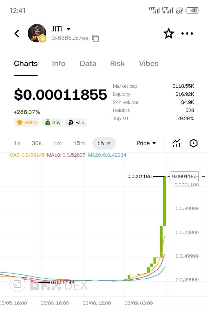The height and width of the screenshot is (310, 208).
Task: Select the 1m timeframe
Action: (57, 143)
